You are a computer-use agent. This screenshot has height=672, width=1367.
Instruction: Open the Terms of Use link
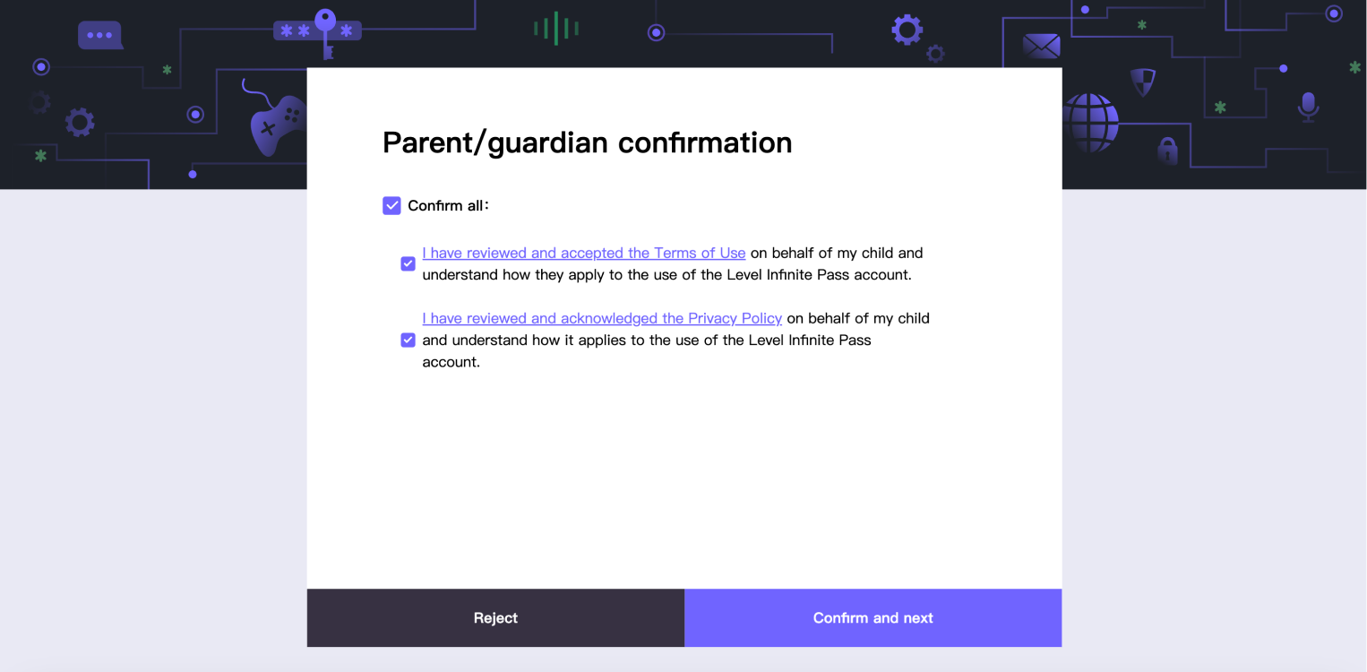point(583,253)
